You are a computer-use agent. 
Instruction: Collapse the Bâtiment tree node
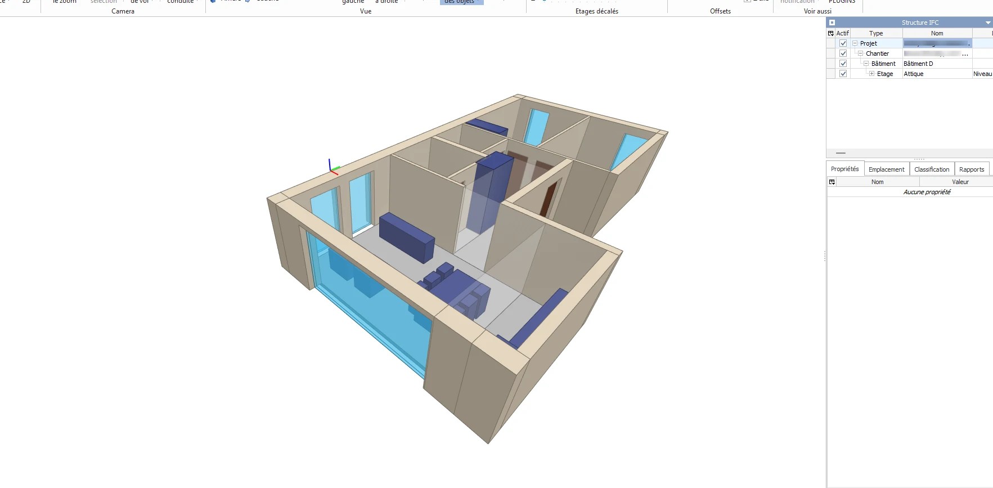(x=866, y=64)
